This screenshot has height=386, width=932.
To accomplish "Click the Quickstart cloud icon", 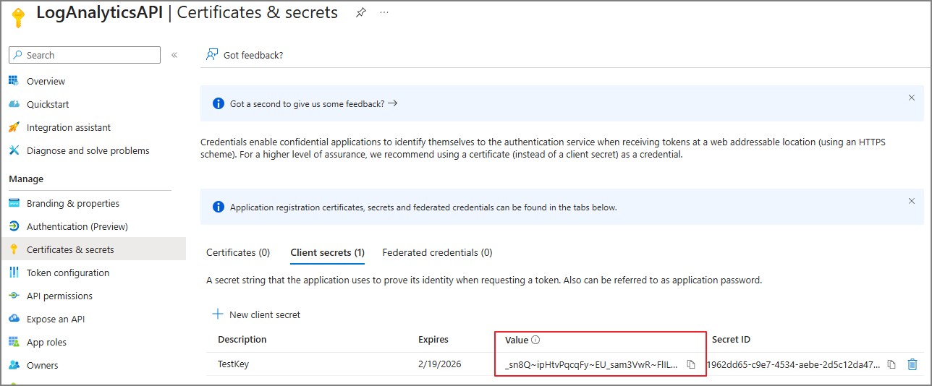I will point(14,104).
